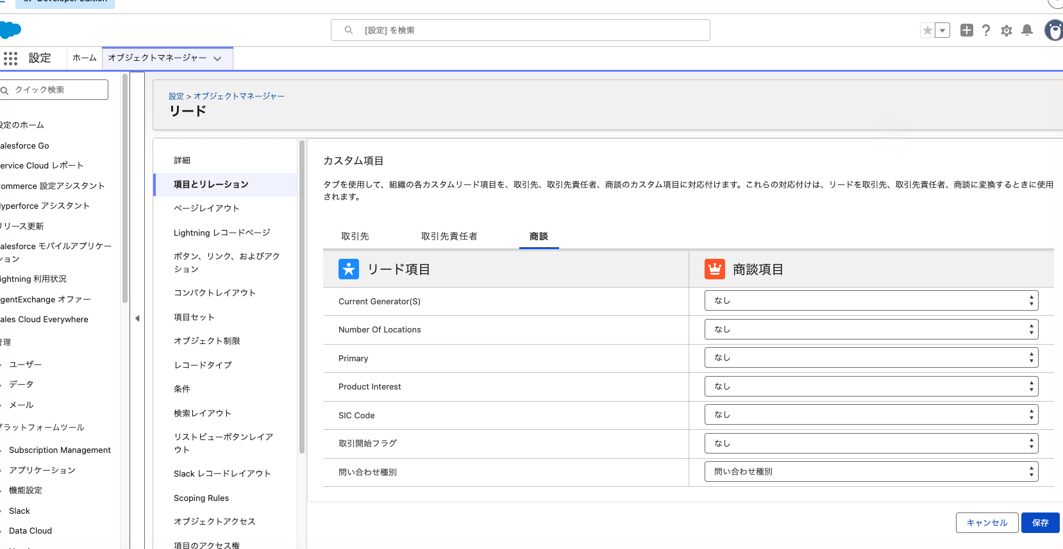Click the search magnifier in the setup search box
Viewport: 1063px width, 549px height.
click(x=349, y=30)
